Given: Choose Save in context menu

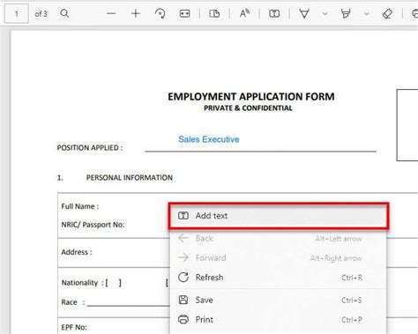Looking at the screenshot, I should point(278,300).
